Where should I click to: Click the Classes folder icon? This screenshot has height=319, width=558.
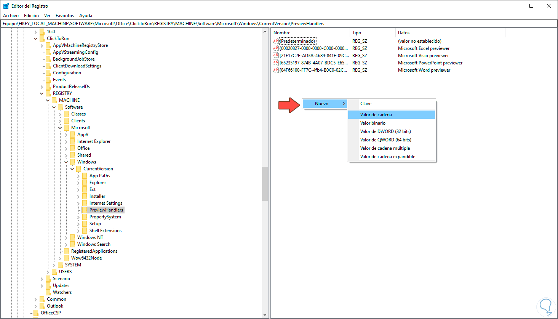[x=66, y=114]
